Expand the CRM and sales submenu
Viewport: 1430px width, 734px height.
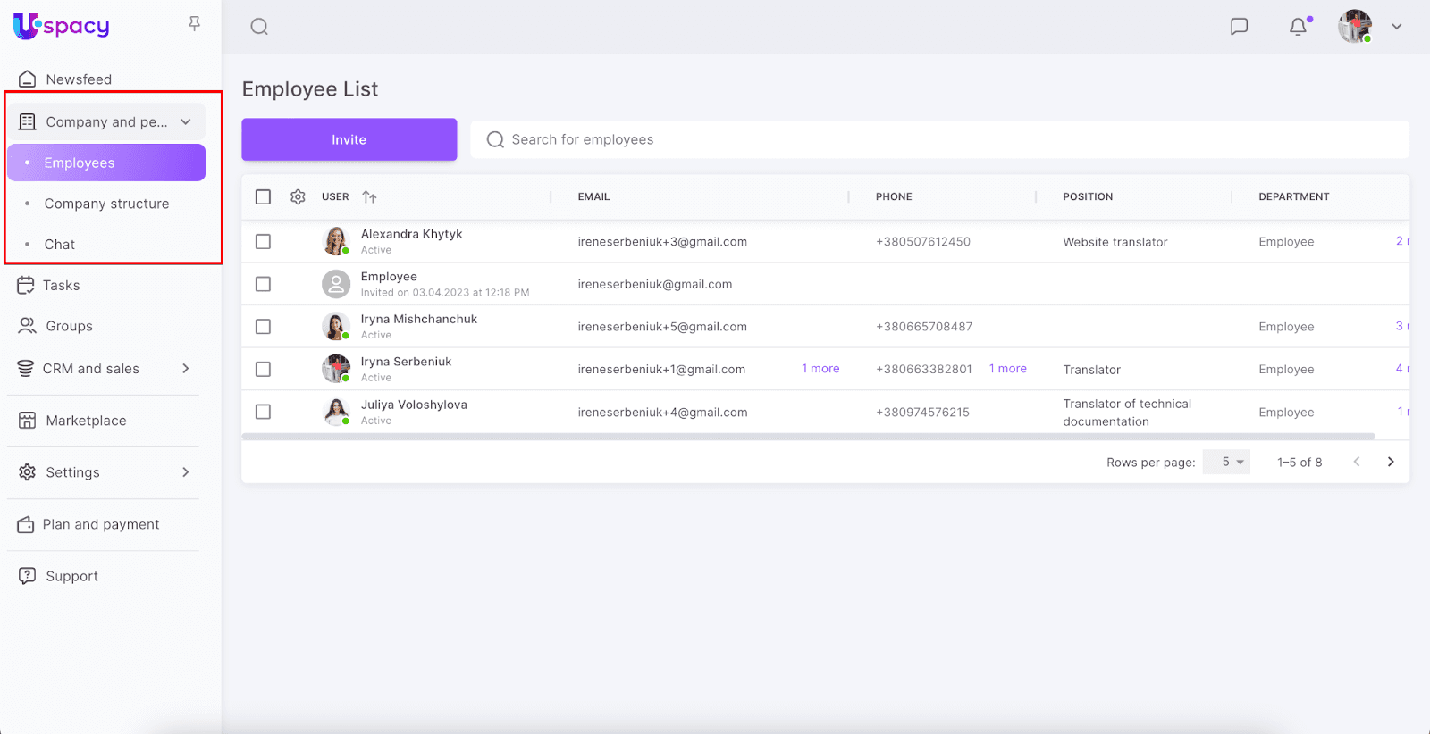(x=186, y=369)
